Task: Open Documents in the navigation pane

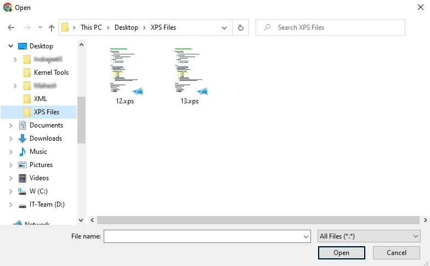Action: tap(46, 125)
